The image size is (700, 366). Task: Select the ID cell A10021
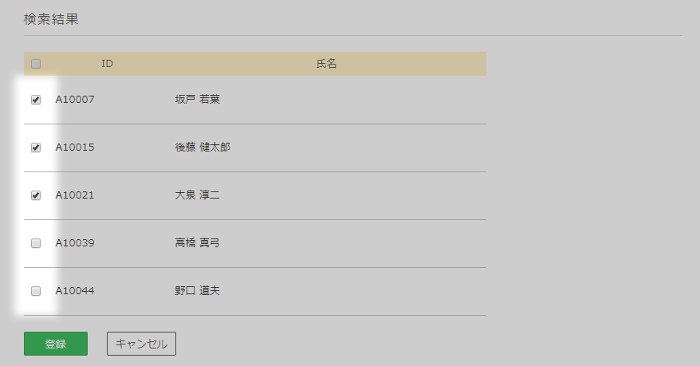pos(75,195)
